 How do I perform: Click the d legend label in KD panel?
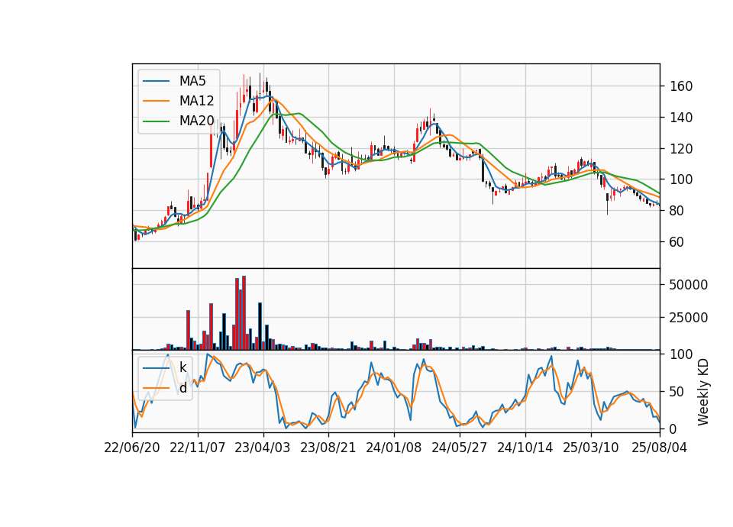point(182,388)
